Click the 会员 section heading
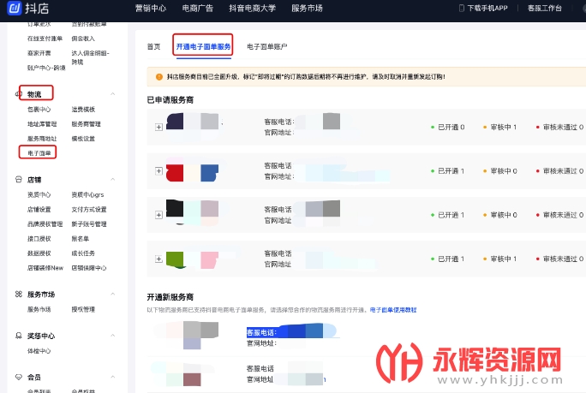This screenshot has width=586, height=393. pyautogui.click(x=34, y=378)
